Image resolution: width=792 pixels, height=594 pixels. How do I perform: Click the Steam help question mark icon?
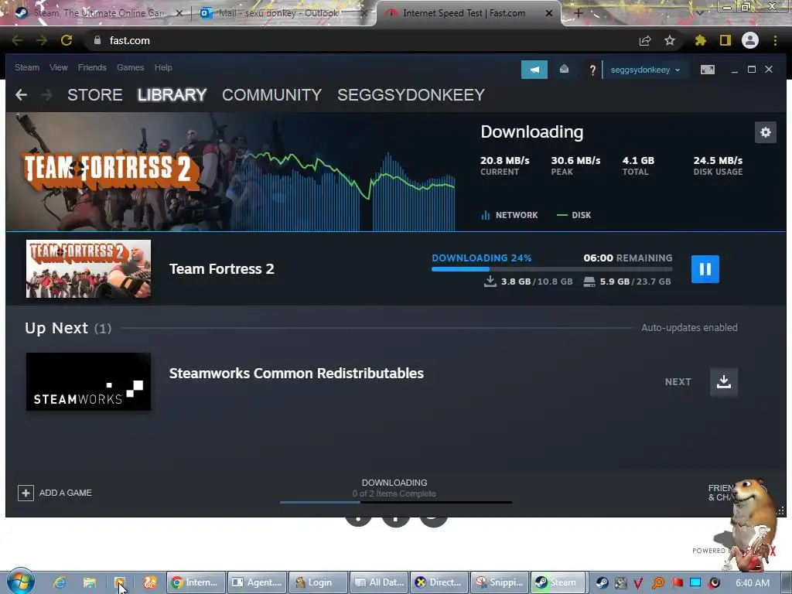click(x=592, y=70)
